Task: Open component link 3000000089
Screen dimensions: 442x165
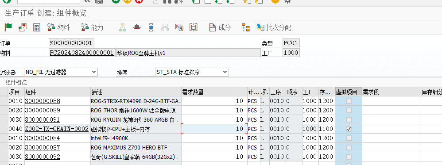Action: tap(43, 110)
